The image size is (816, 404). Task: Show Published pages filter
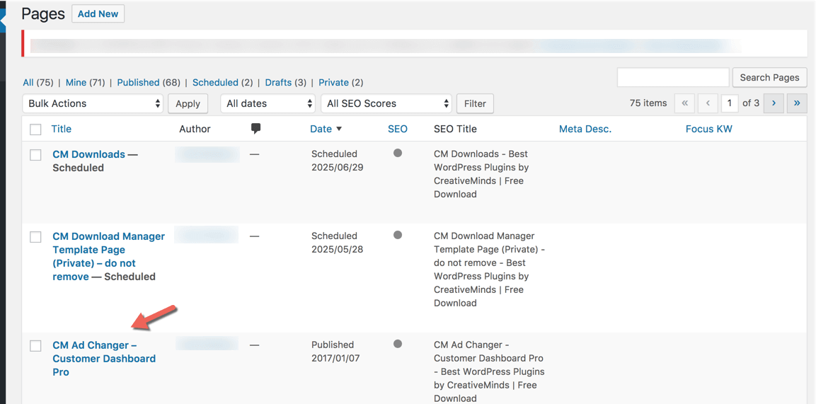point(138,83)
